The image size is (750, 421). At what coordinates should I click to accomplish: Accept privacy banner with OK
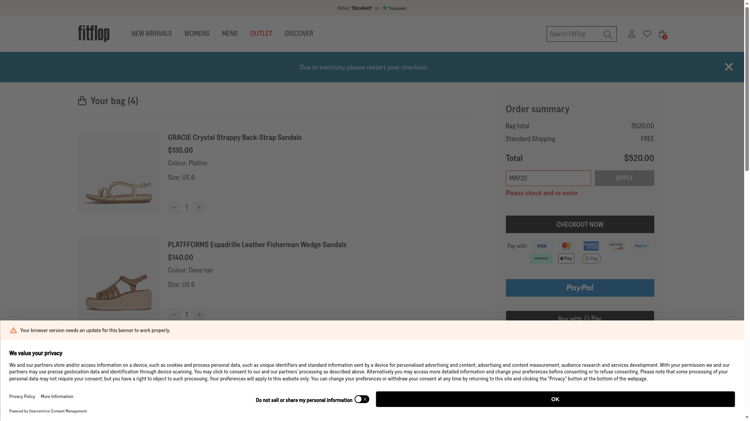(x=555, y=399)
